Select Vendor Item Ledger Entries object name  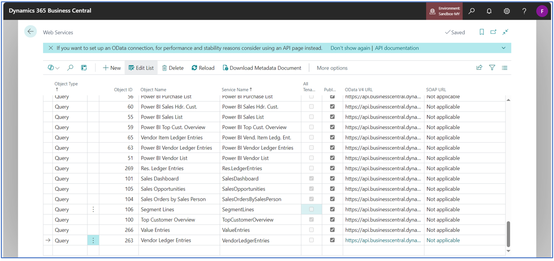172,137
